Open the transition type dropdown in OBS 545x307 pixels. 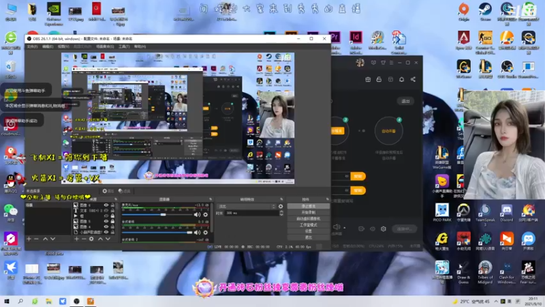247,207
